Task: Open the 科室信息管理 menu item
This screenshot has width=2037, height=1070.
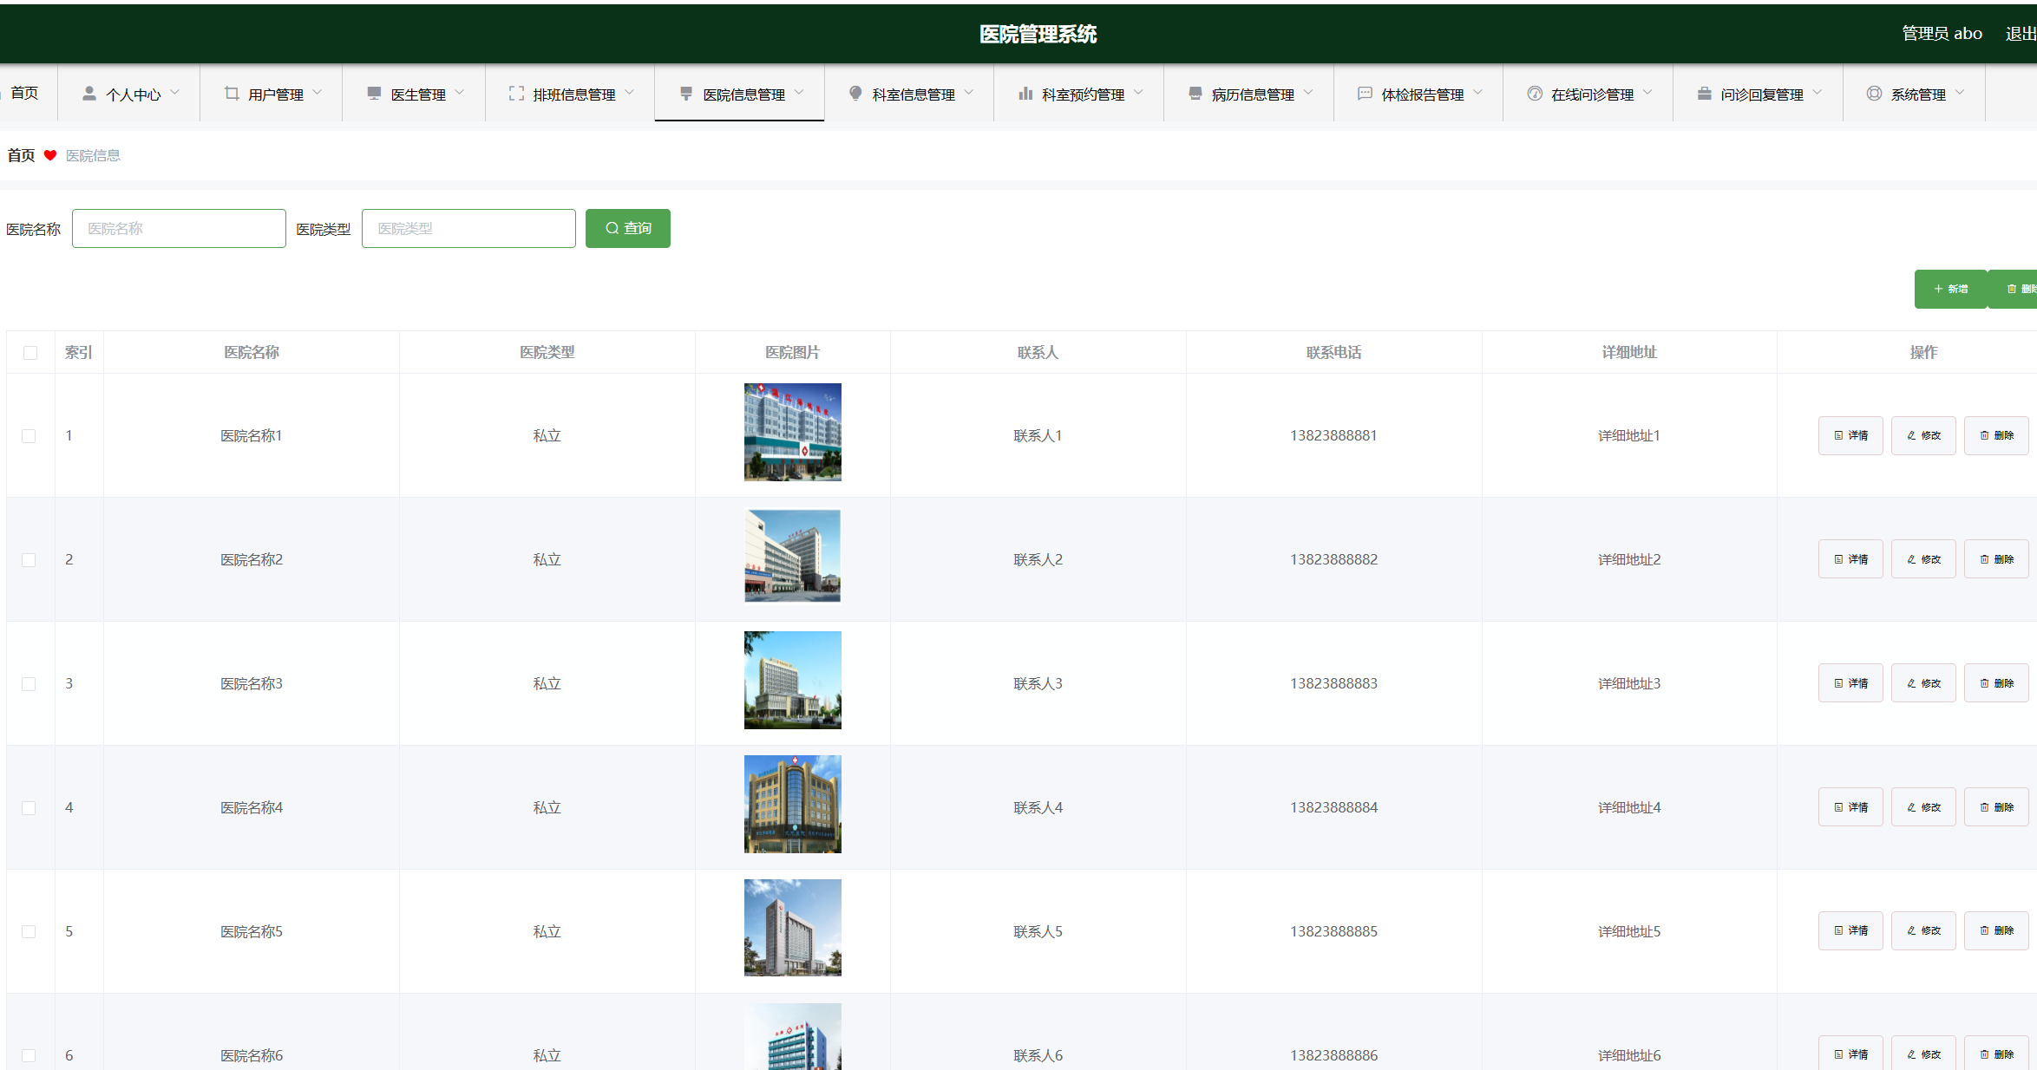Action: point(909,93)
